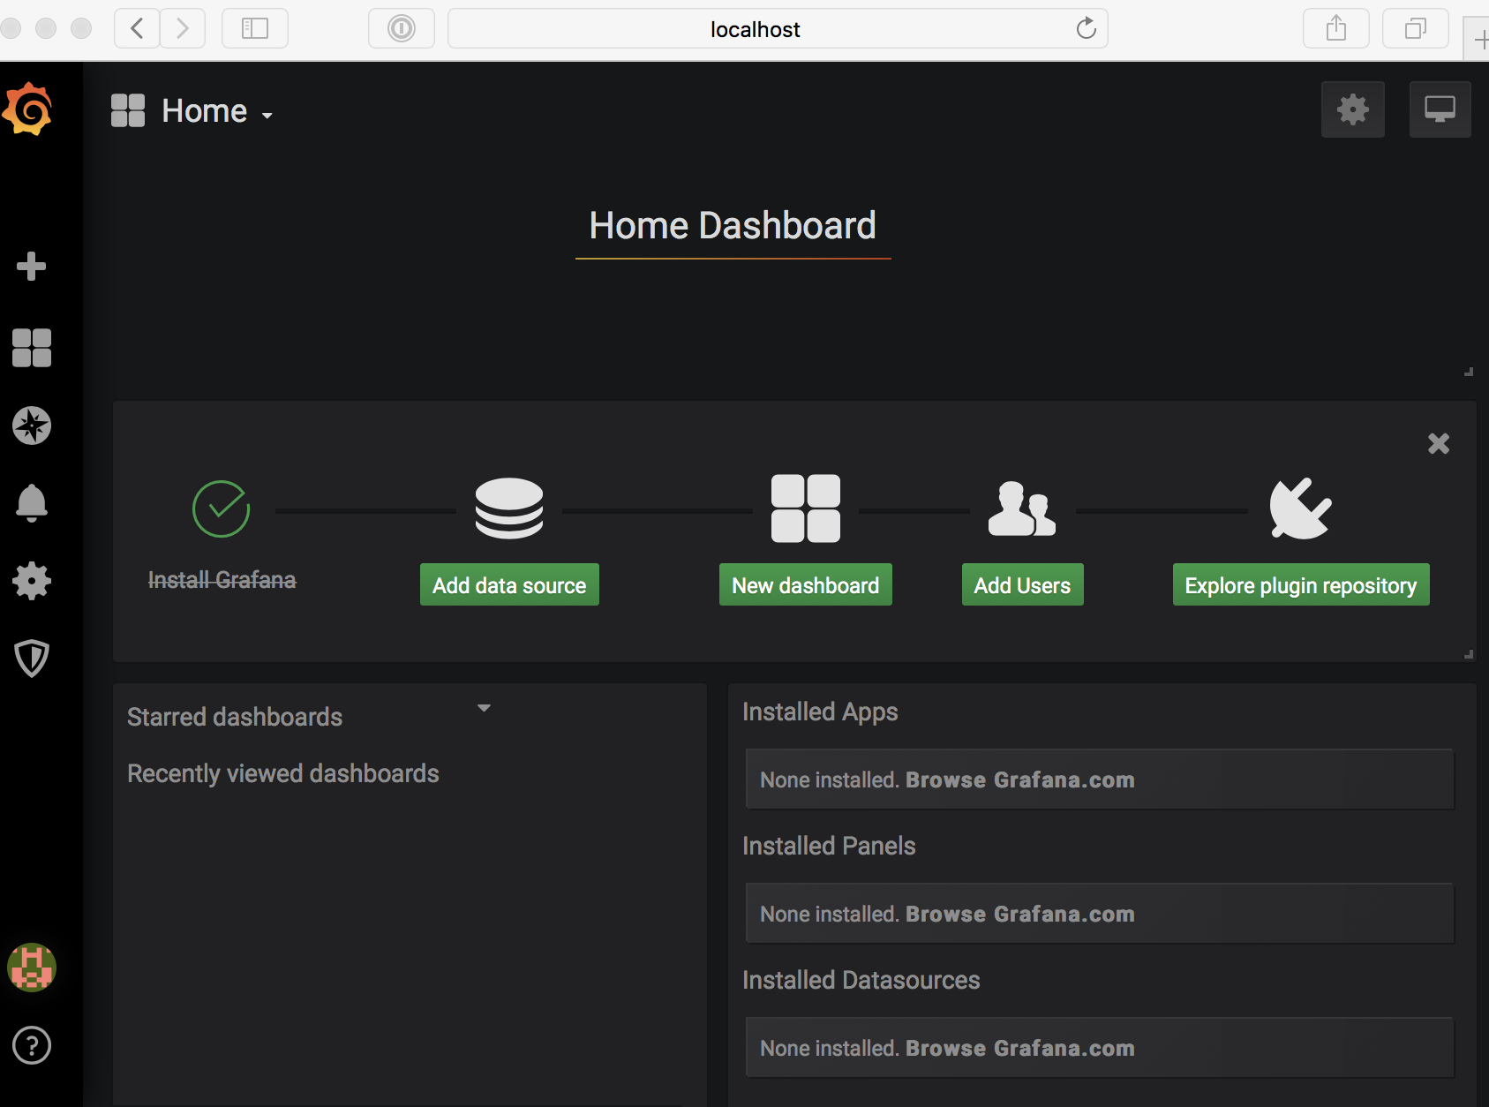Image resolution: width=1489 pixels, height=1107 pixels.
Task: Click the dashboard squares icon in getting started
Action: pyautogui.click(x=806, y=508)
